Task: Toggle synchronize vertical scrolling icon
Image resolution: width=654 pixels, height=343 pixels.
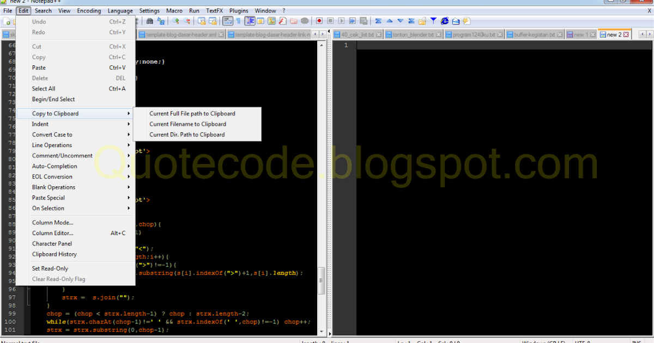Action: (202, 21)
